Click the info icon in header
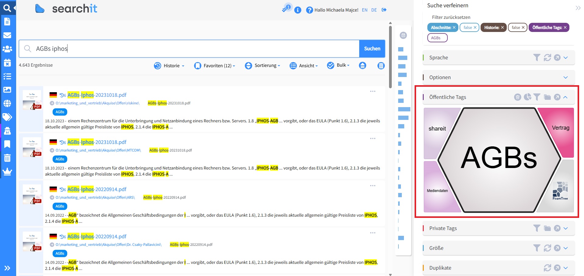The width and height of the screenshot is (584, 276). pyautogui.click(x=298, y=10)
